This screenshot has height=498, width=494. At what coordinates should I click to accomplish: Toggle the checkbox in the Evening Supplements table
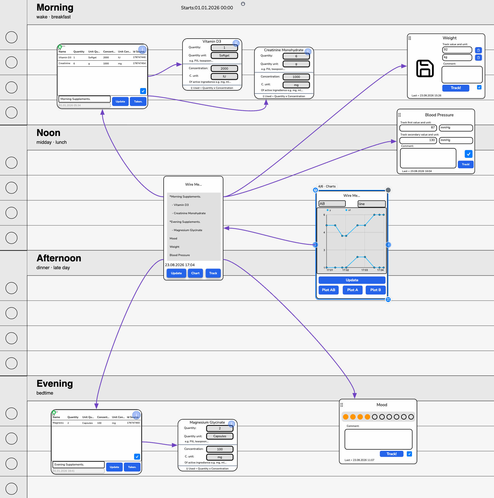click(x=137, y=457)
